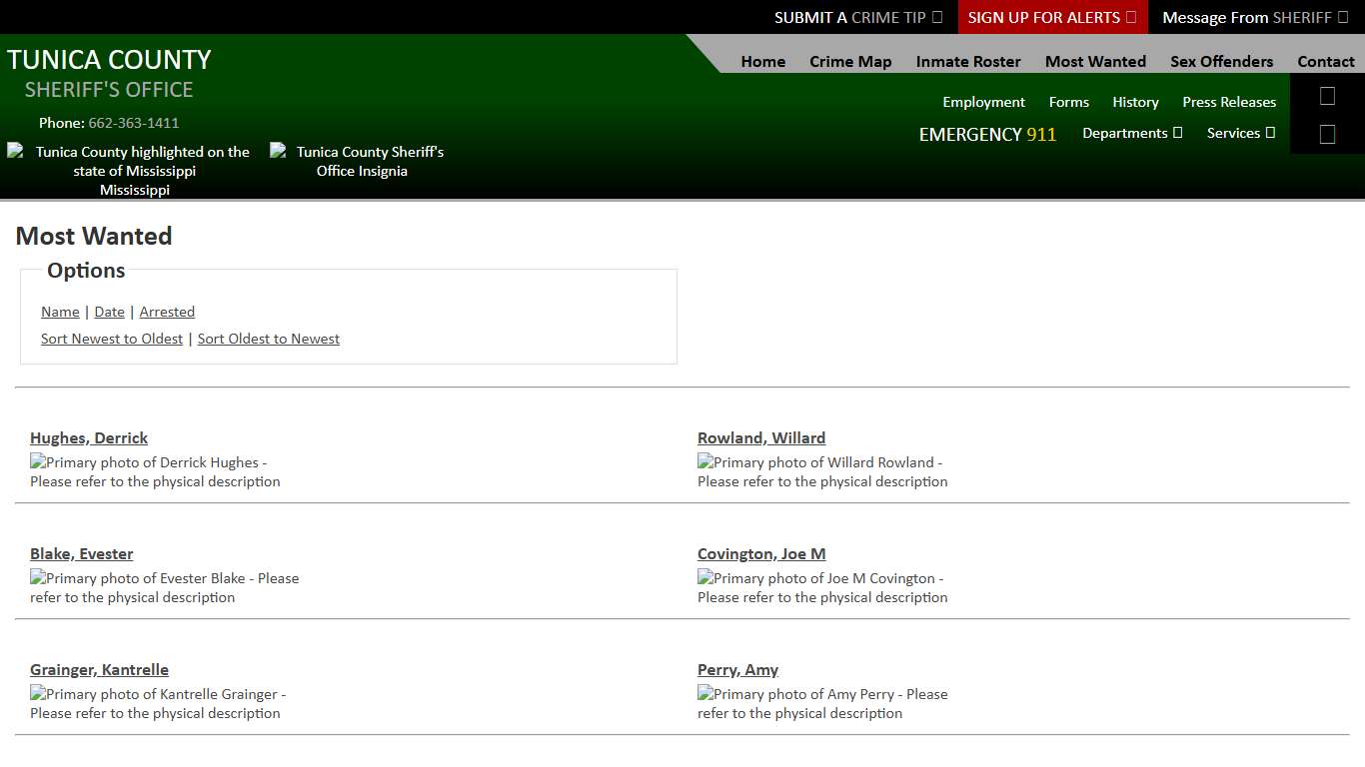
Task: Go to the Crime Map page
Action: click(849, 61)
